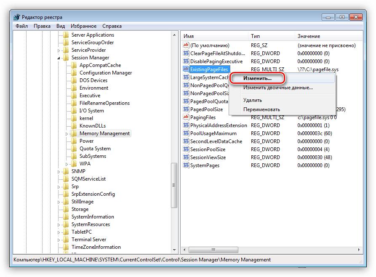Click the Значение column header
Screen dimensions: 376x277
[x=329, y=36]
